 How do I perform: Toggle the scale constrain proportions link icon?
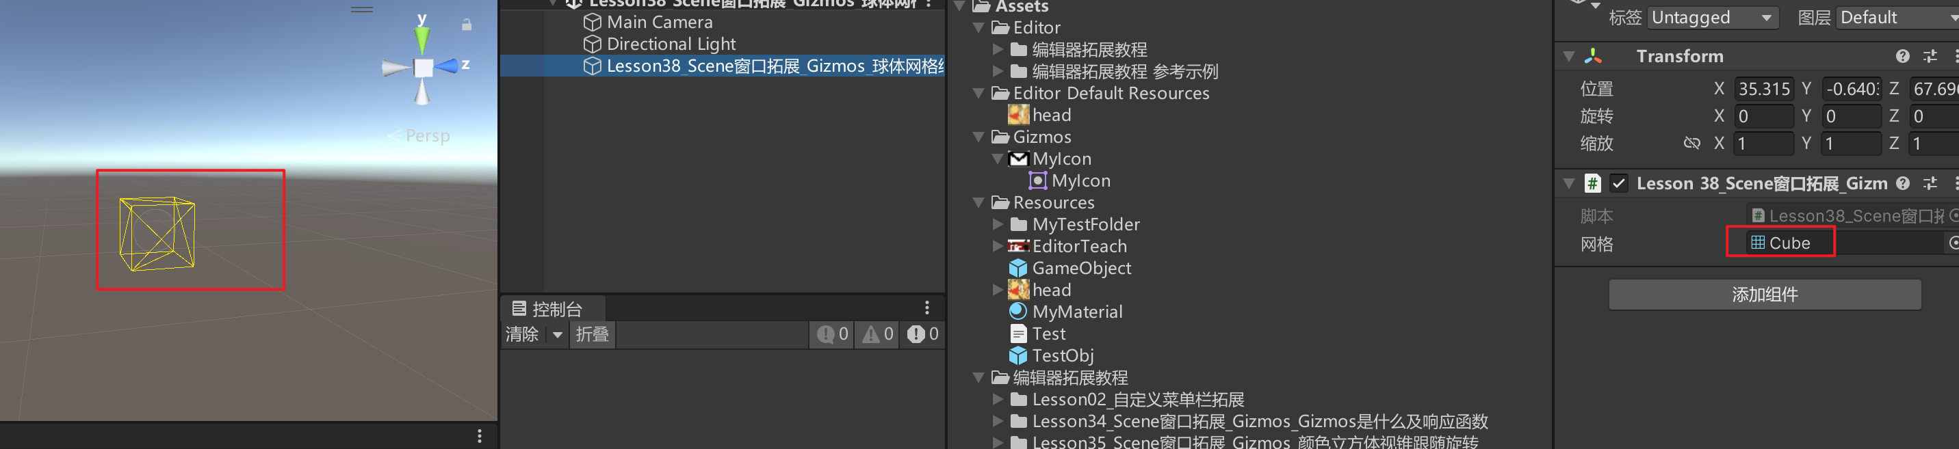coord(1691,143)
